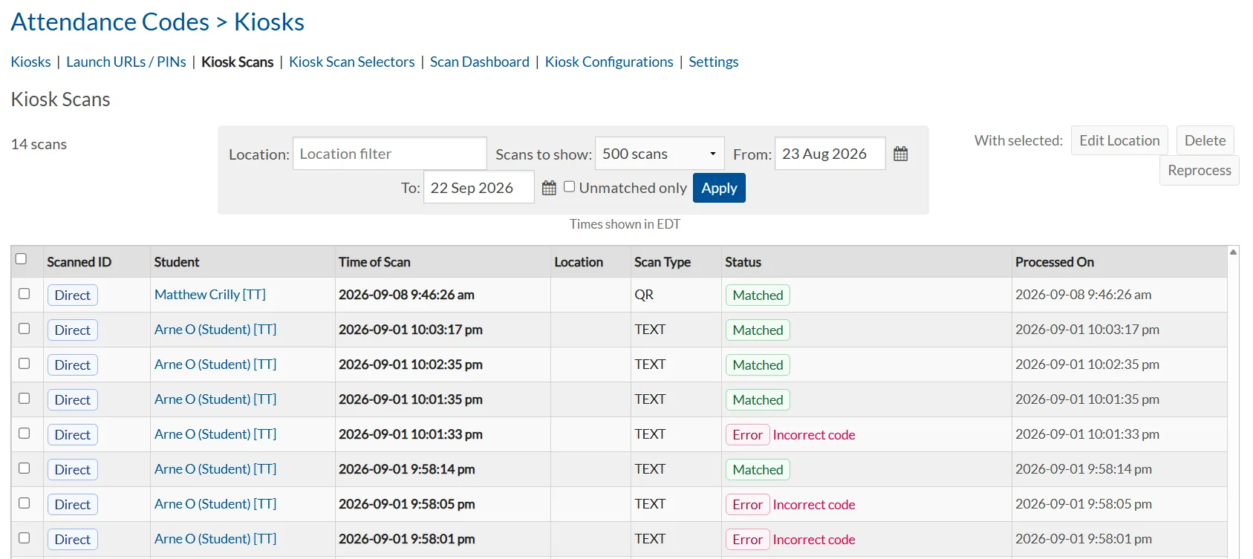Click the Processed On column header

1055,262
